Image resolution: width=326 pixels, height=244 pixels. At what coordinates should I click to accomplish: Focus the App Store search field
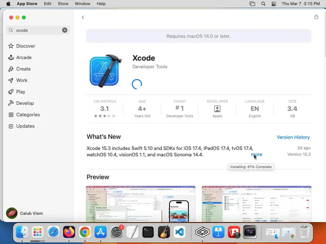pyautogui.click(x=38, y=30)
